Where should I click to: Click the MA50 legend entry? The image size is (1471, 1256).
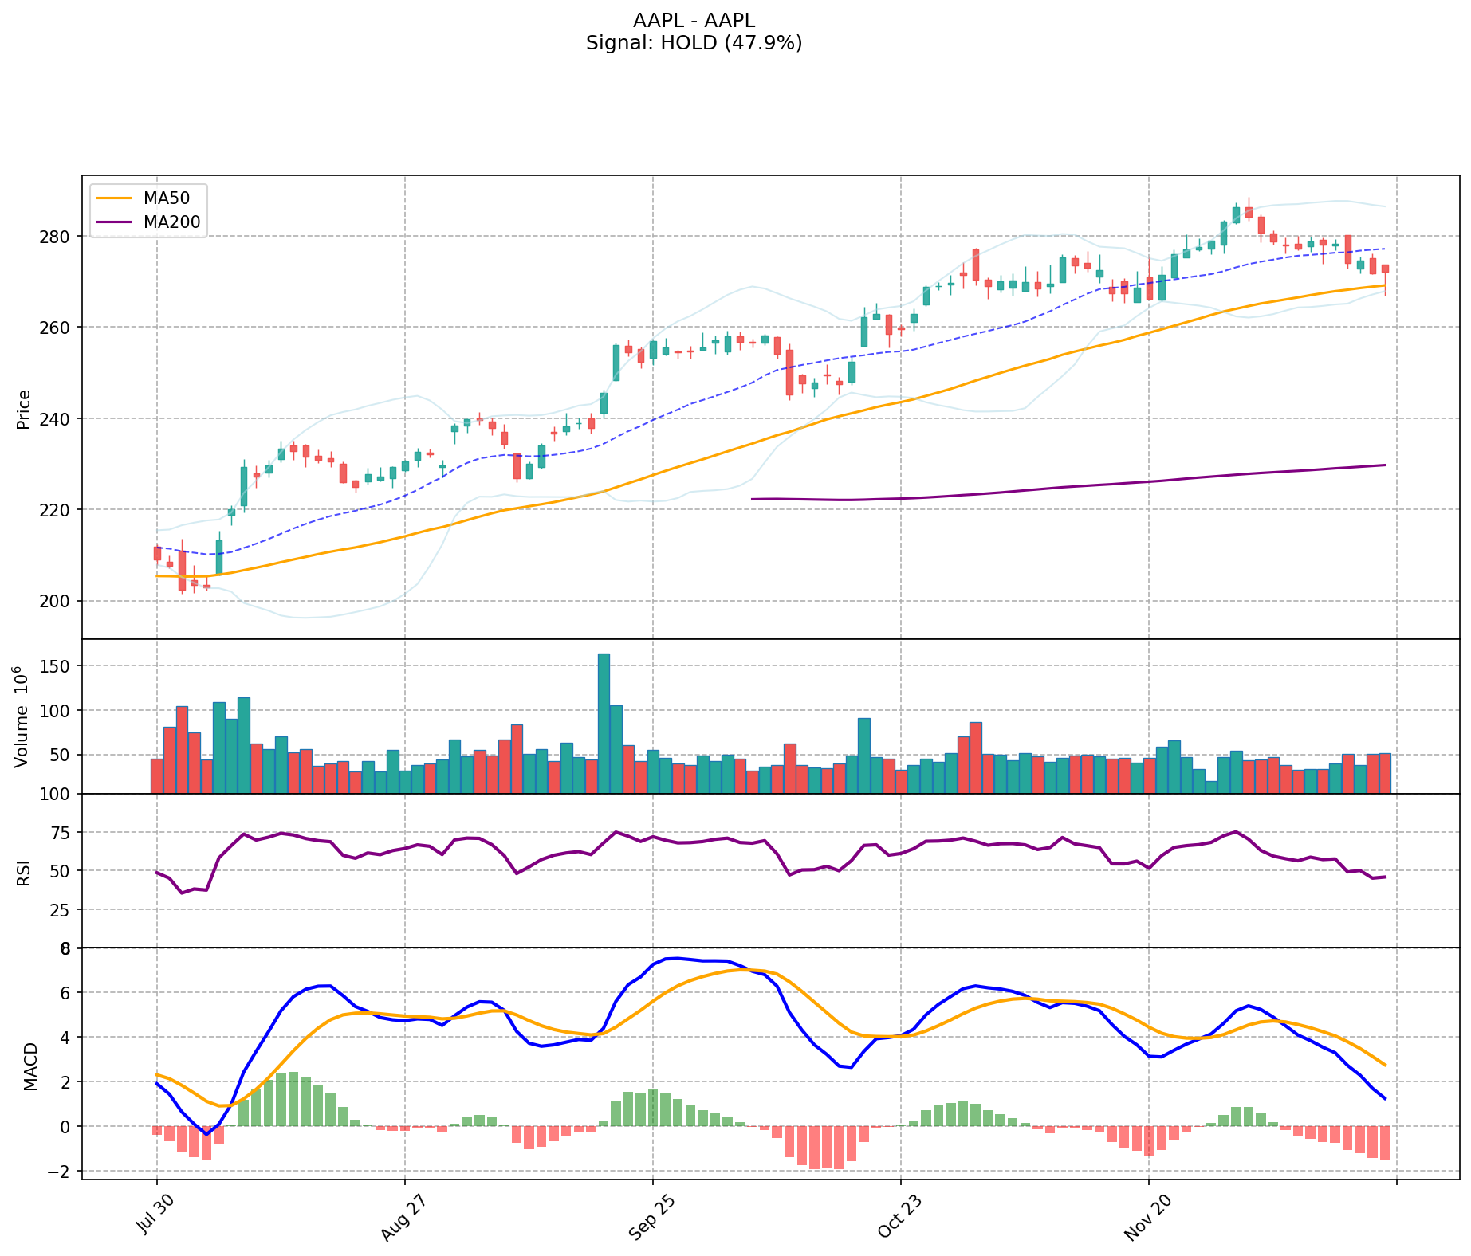pos(166,197)
